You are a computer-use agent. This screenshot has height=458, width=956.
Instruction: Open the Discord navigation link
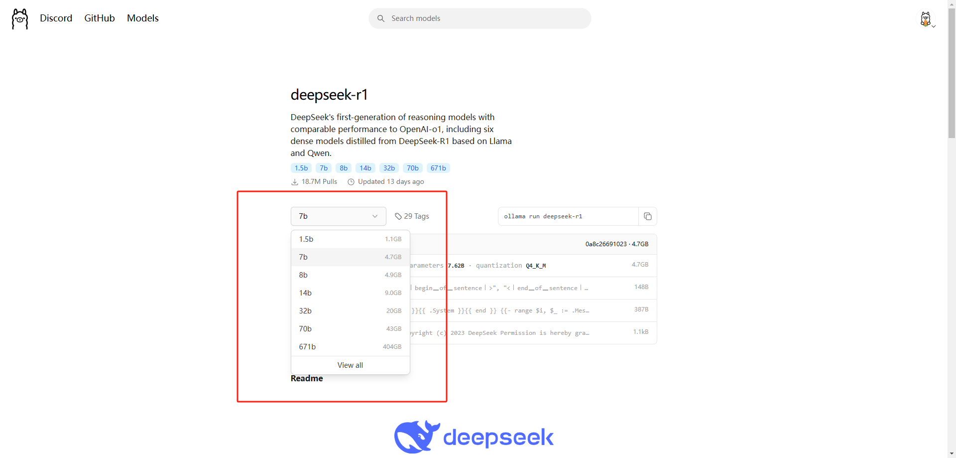56,18
